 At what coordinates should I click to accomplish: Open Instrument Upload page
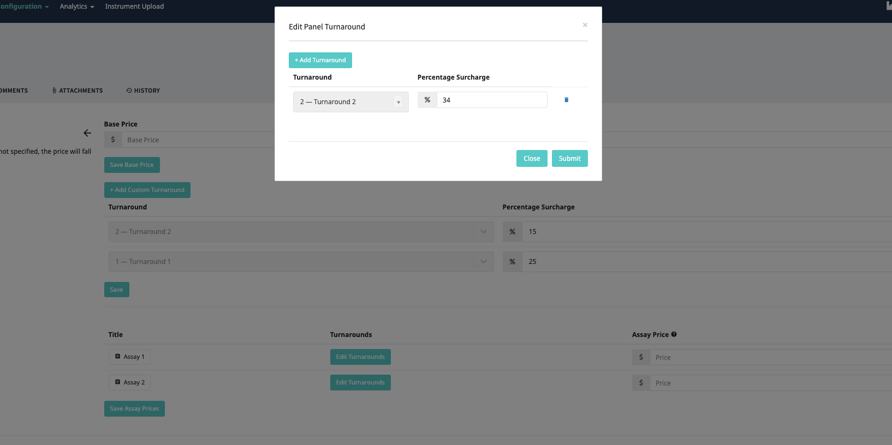point(134,7)
